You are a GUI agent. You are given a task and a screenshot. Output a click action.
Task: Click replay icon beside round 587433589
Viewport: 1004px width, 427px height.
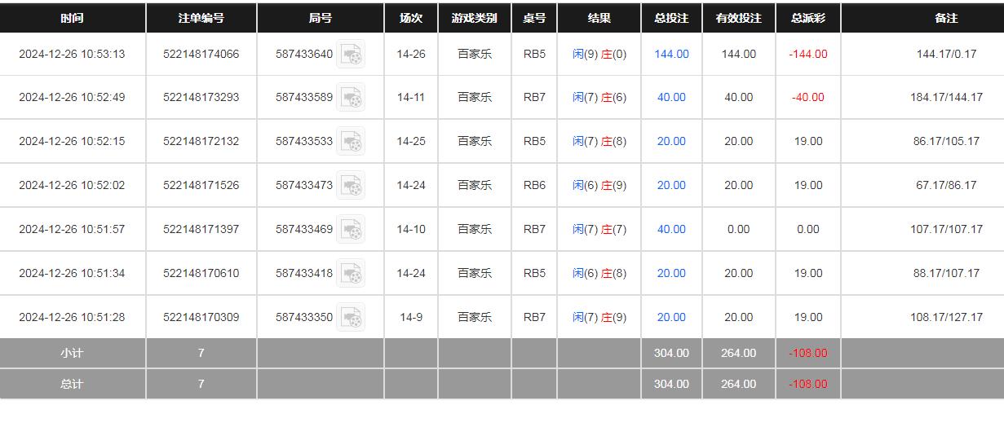click(351, 98)
